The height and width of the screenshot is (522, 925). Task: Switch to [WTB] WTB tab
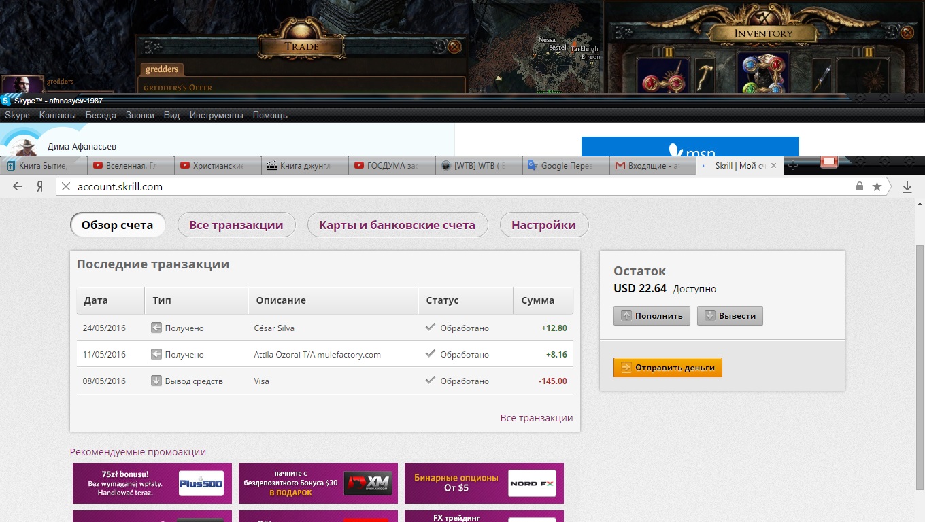[479, 165]
